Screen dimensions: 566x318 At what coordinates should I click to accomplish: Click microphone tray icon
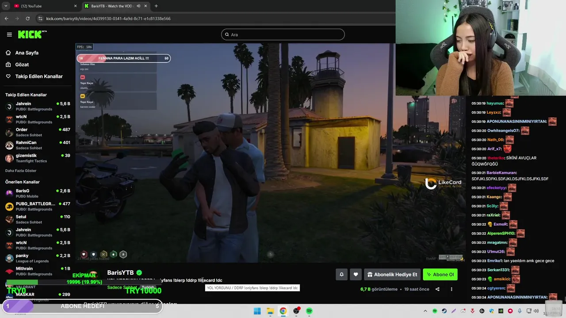point(520,311)
